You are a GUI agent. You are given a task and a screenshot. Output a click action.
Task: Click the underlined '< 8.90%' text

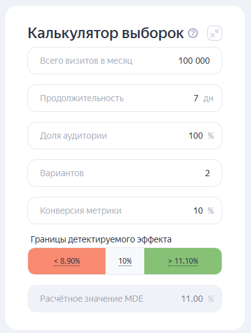click(x=67, y=261)
